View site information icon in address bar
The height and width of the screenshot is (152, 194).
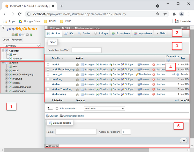coord(29,14)
